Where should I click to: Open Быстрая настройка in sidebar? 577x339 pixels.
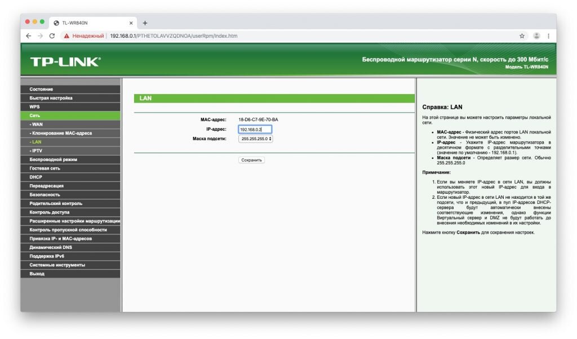coord(70,98)
